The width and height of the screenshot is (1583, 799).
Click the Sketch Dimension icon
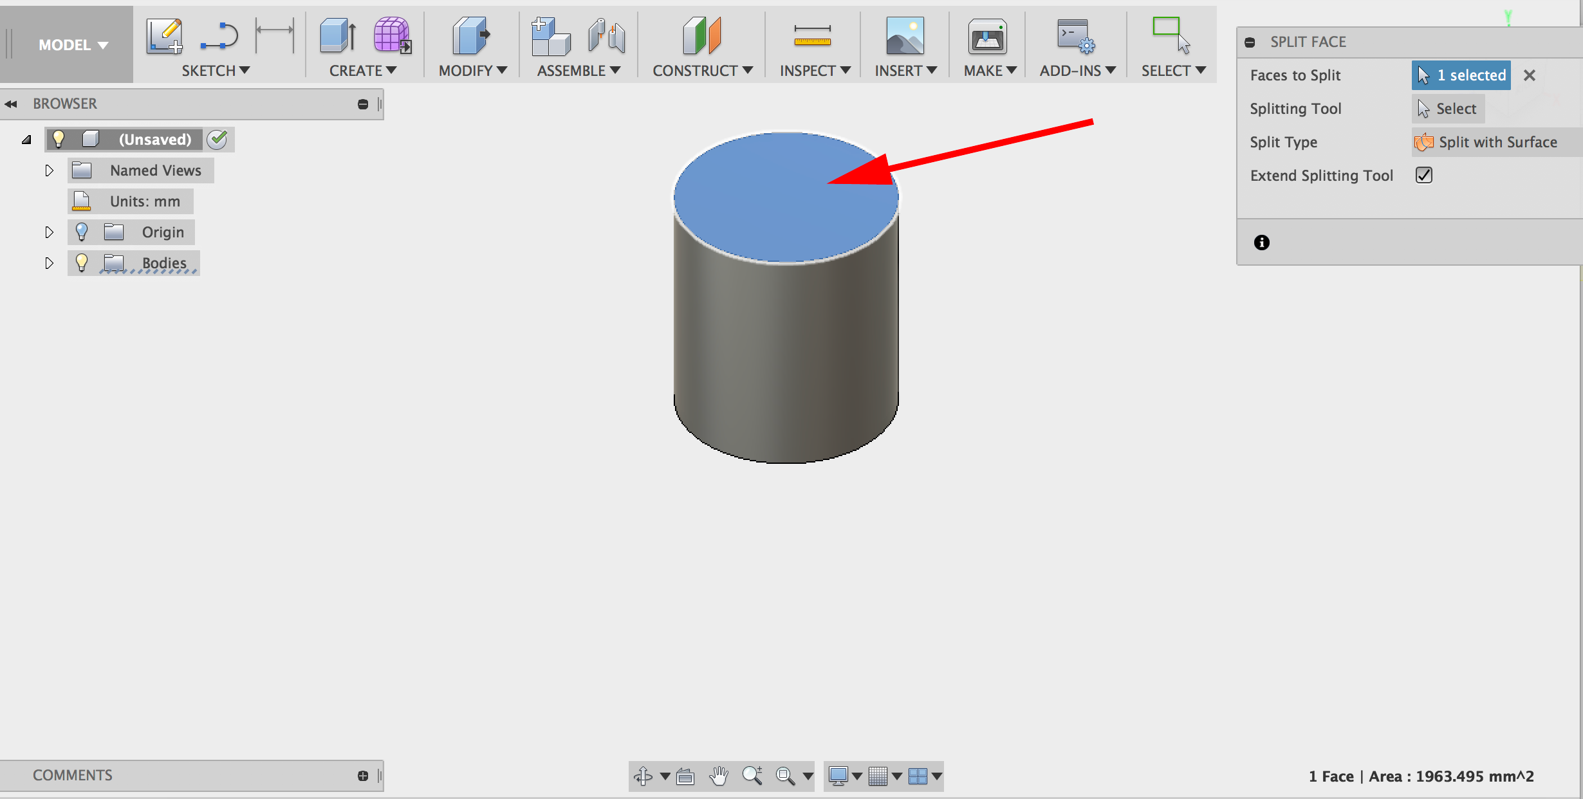coord(275,34)
